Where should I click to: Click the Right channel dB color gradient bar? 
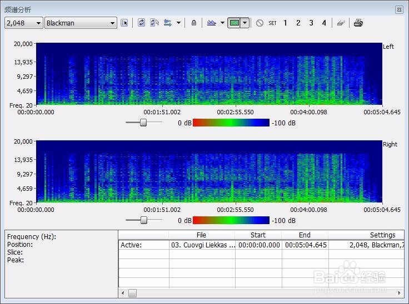click(x=231, y=220)
